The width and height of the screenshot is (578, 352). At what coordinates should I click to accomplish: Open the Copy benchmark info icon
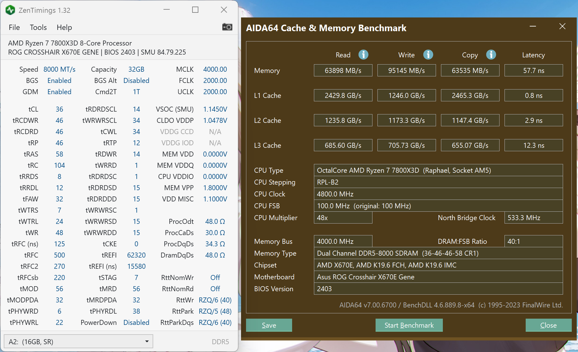pyautogui.click(x=491, y=55)
